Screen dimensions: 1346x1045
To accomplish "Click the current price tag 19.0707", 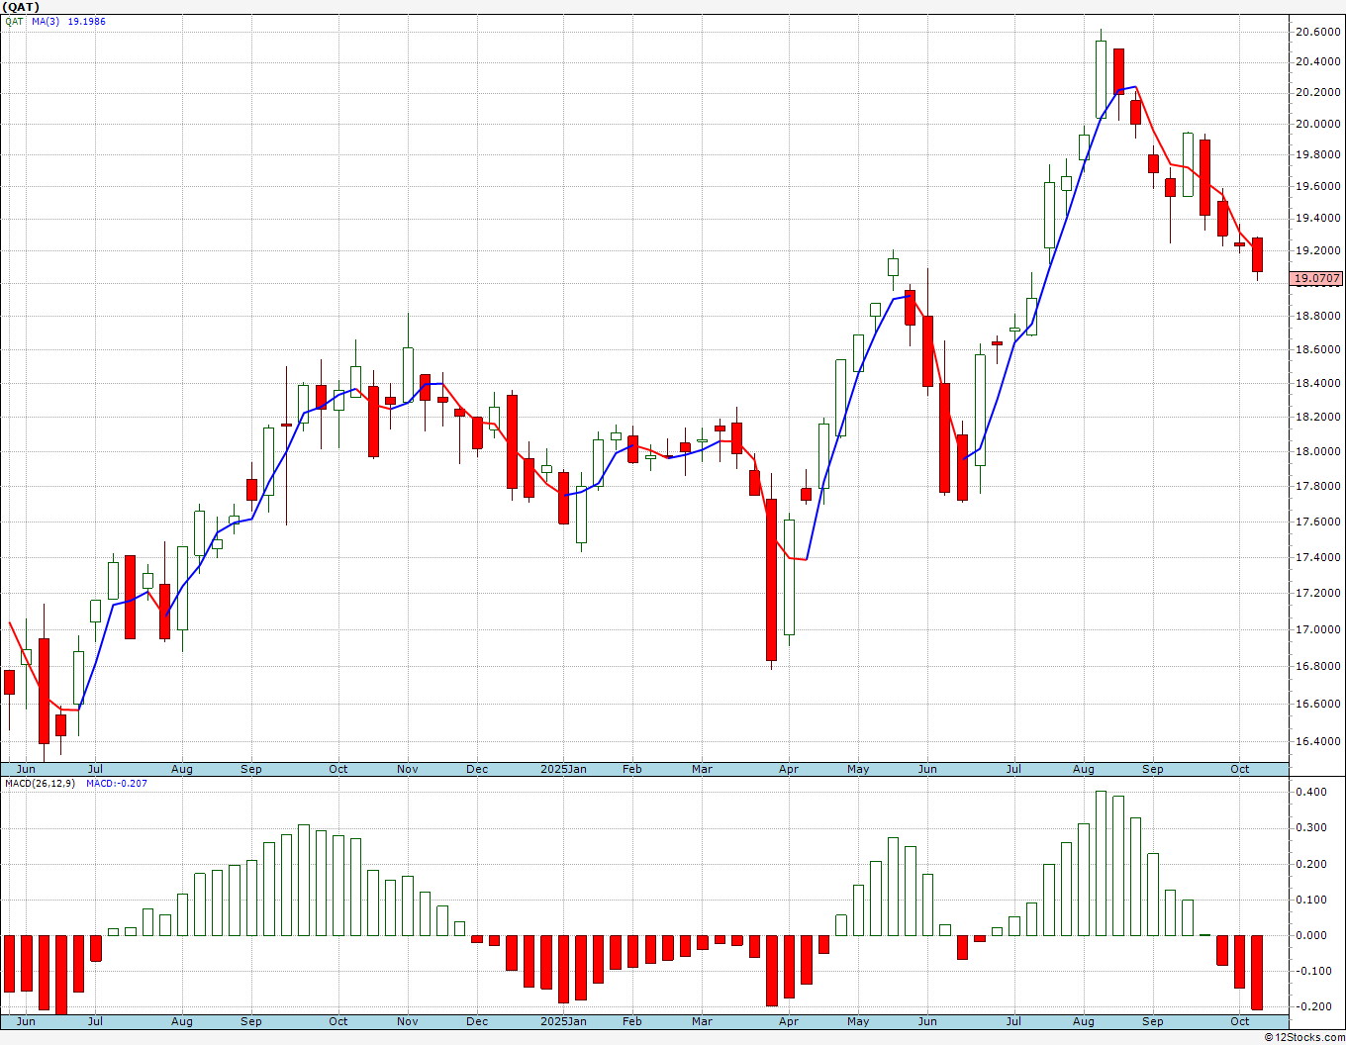I will pyautogui.click(x=1317, y=279).
